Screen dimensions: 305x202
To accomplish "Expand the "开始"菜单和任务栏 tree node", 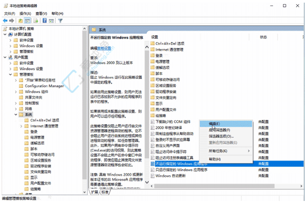I will [x=16, y=80].
